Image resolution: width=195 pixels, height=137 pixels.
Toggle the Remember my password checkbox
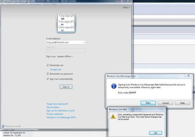[x=48, y=74]
